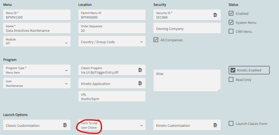The width and height of the screenshot is (279, 135).
Task: Enable Launch Classic Form checkbox
Action: click(x=231, y=123)
